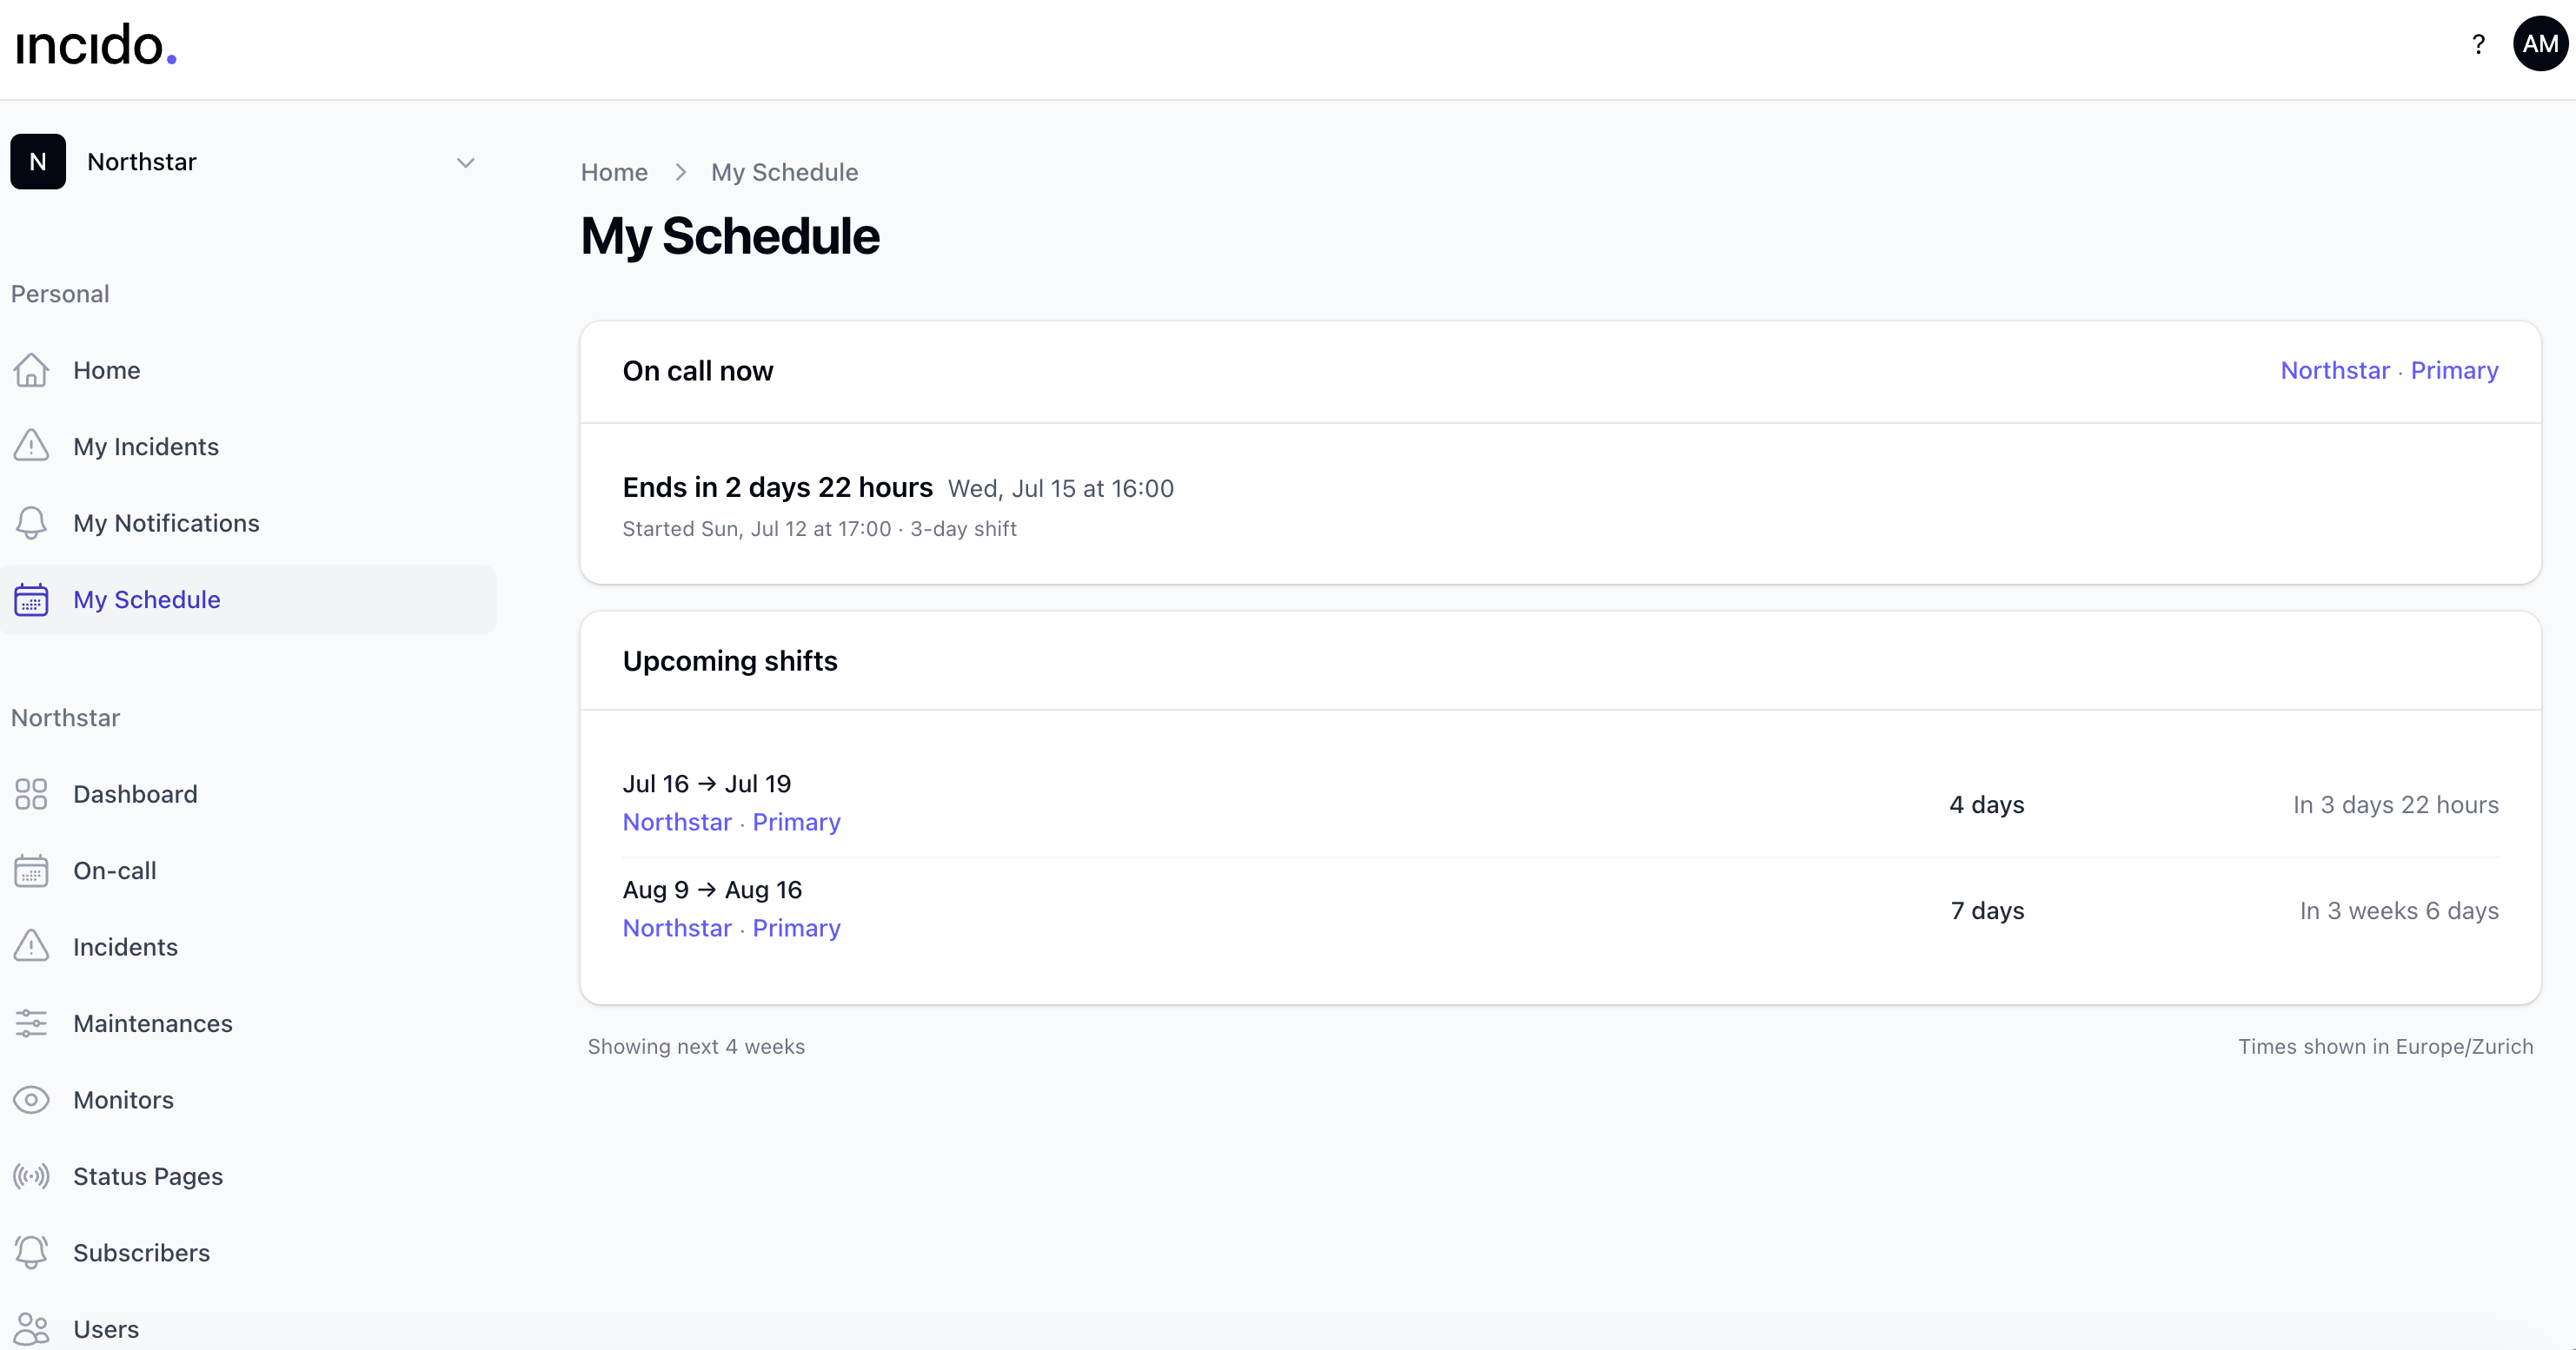Open Northstar · Primary under Jul 16 shift
The image size is (2576, 1350).
pyautogui.click(x=731, y=823)
